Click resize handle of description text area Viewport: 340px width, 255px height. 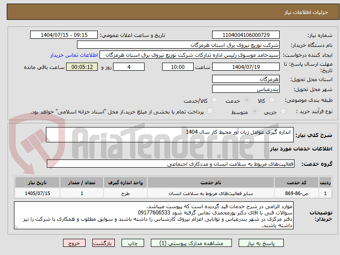(48, 140)
